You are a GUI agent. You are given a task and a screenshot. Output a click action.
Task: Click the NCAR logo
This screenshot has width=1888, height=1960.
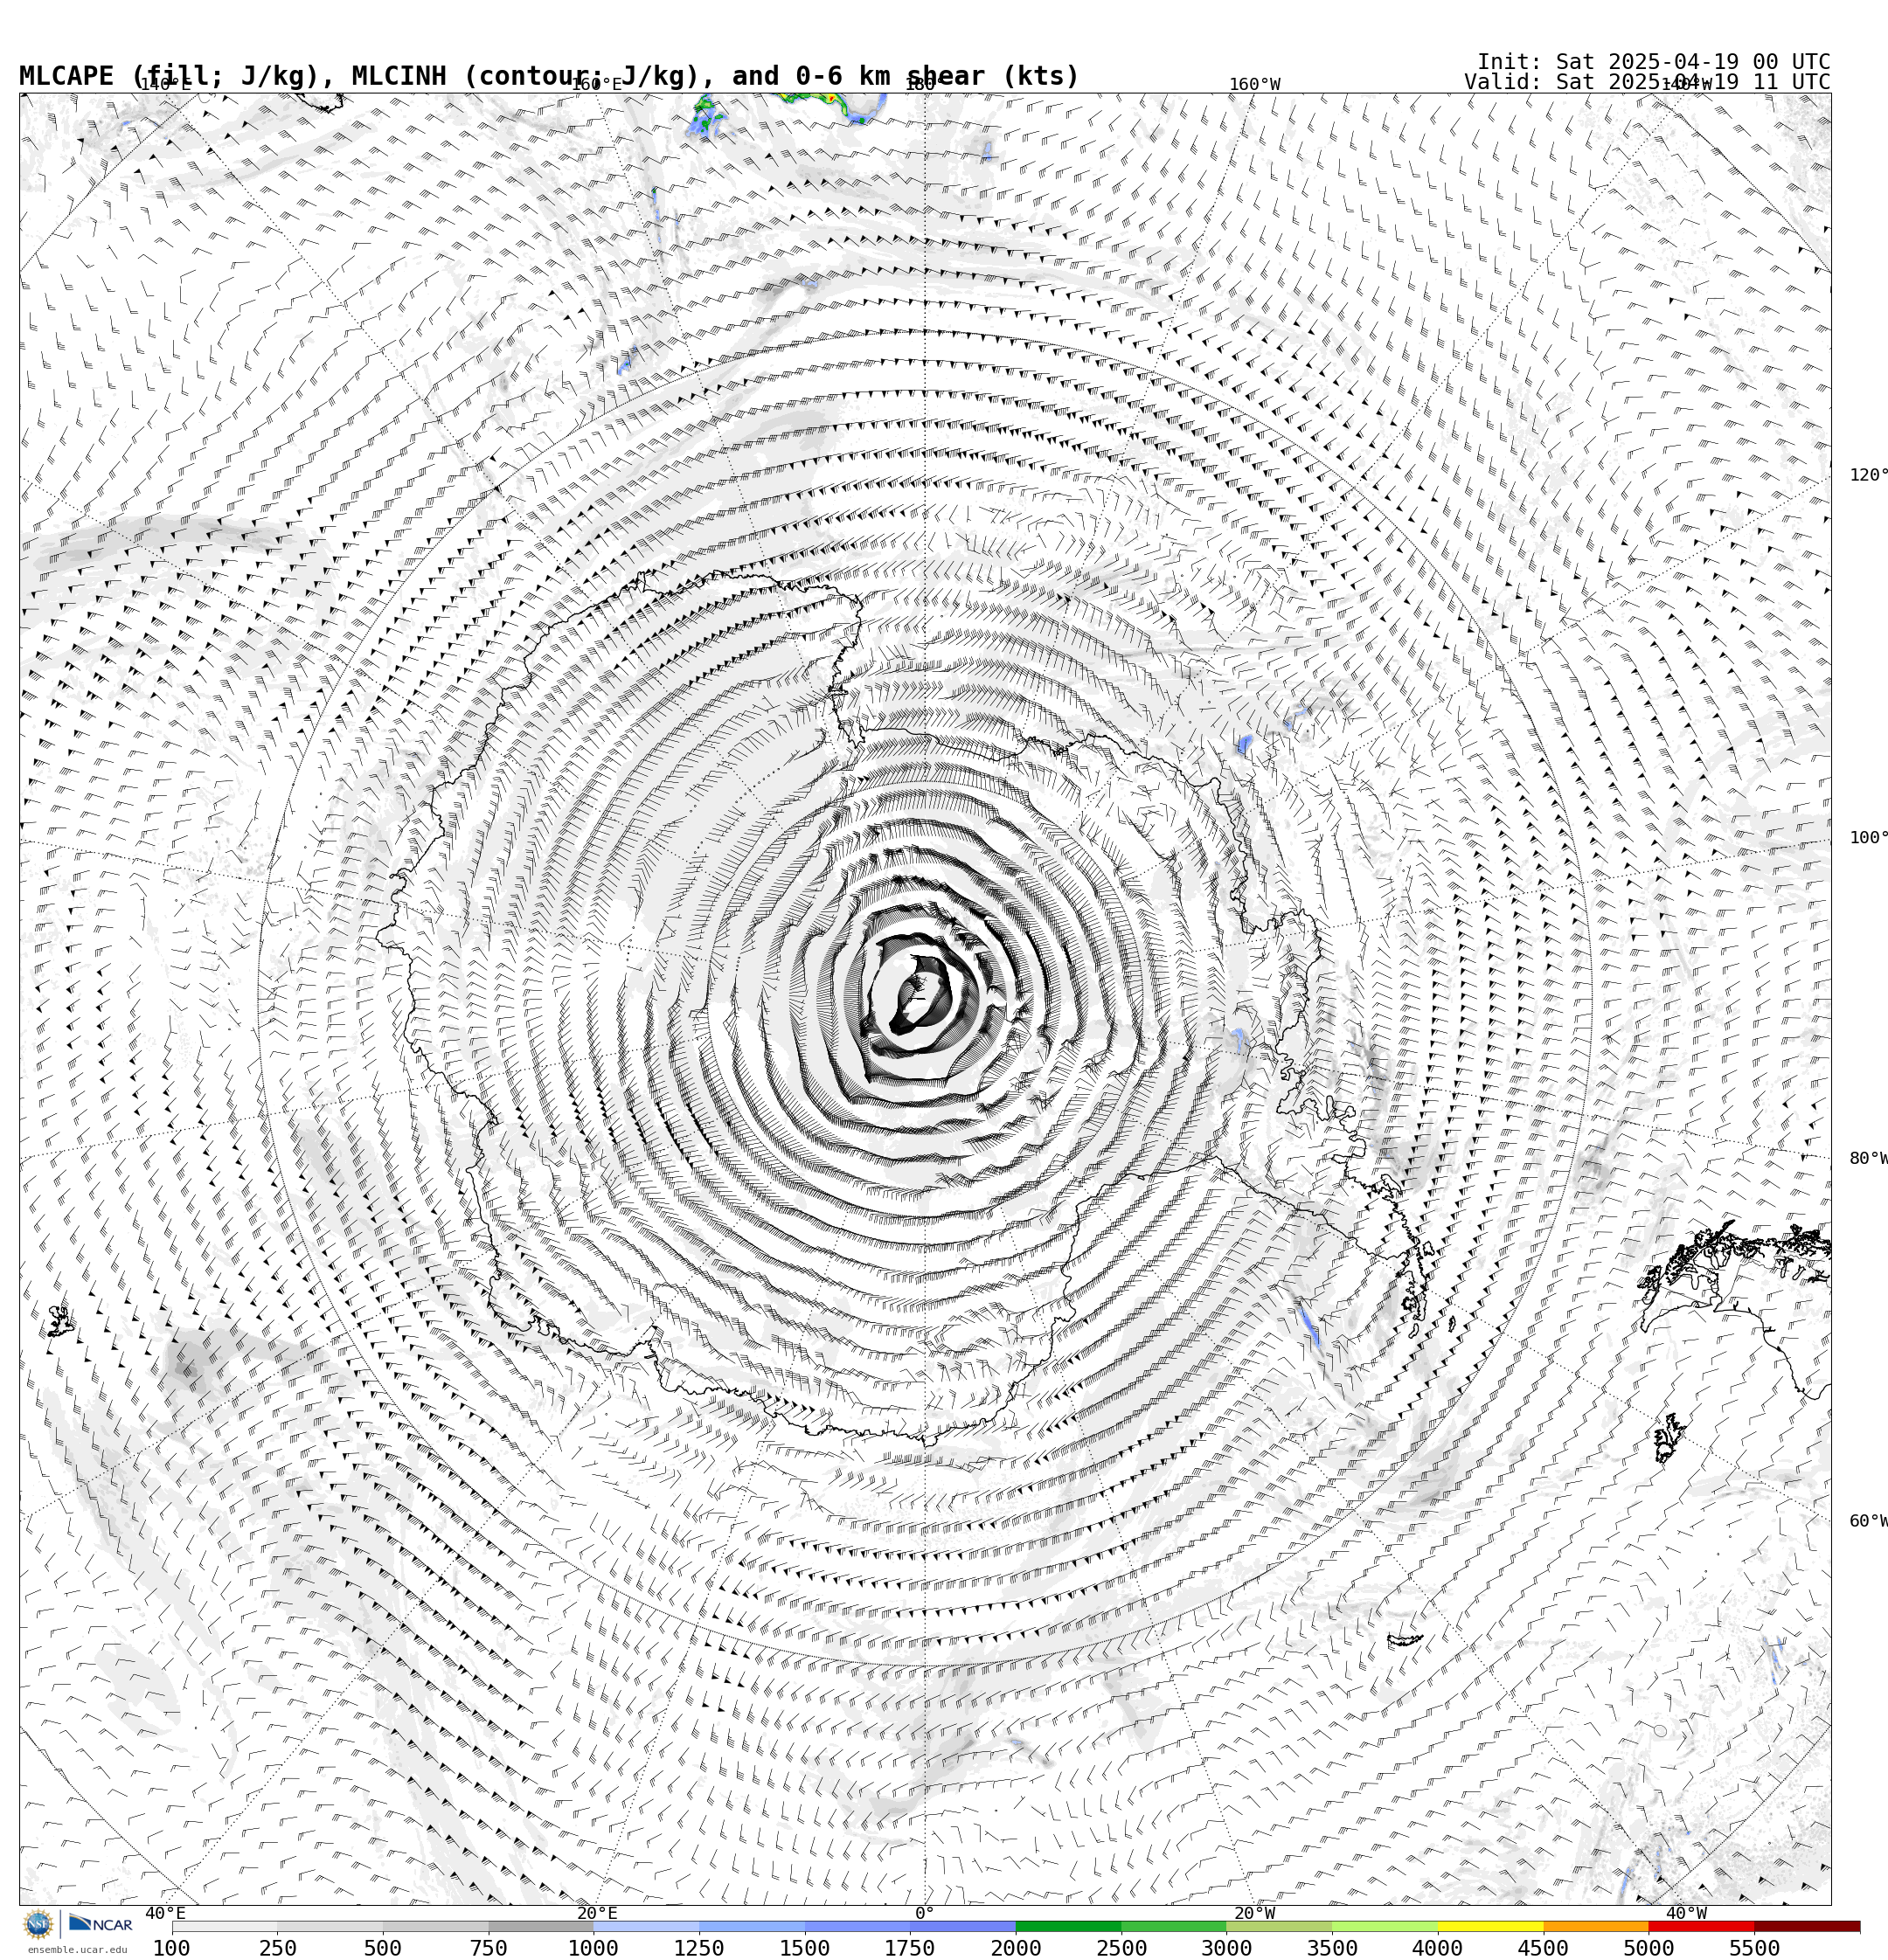[x=100, y=1924]
